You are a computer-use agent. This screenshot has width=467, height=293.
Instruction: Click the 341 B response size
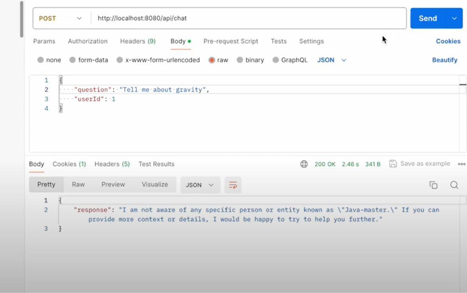373,164
